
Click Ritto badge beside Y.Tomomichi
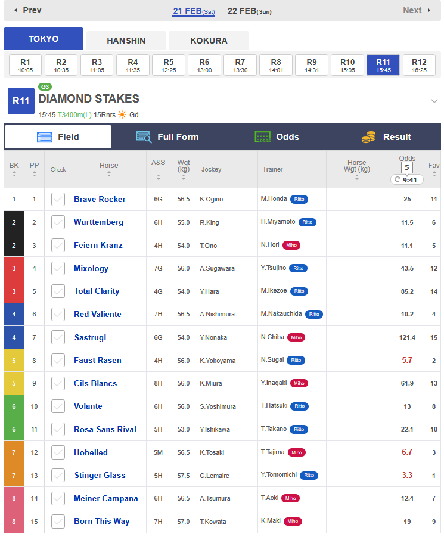tap(309, 476)
